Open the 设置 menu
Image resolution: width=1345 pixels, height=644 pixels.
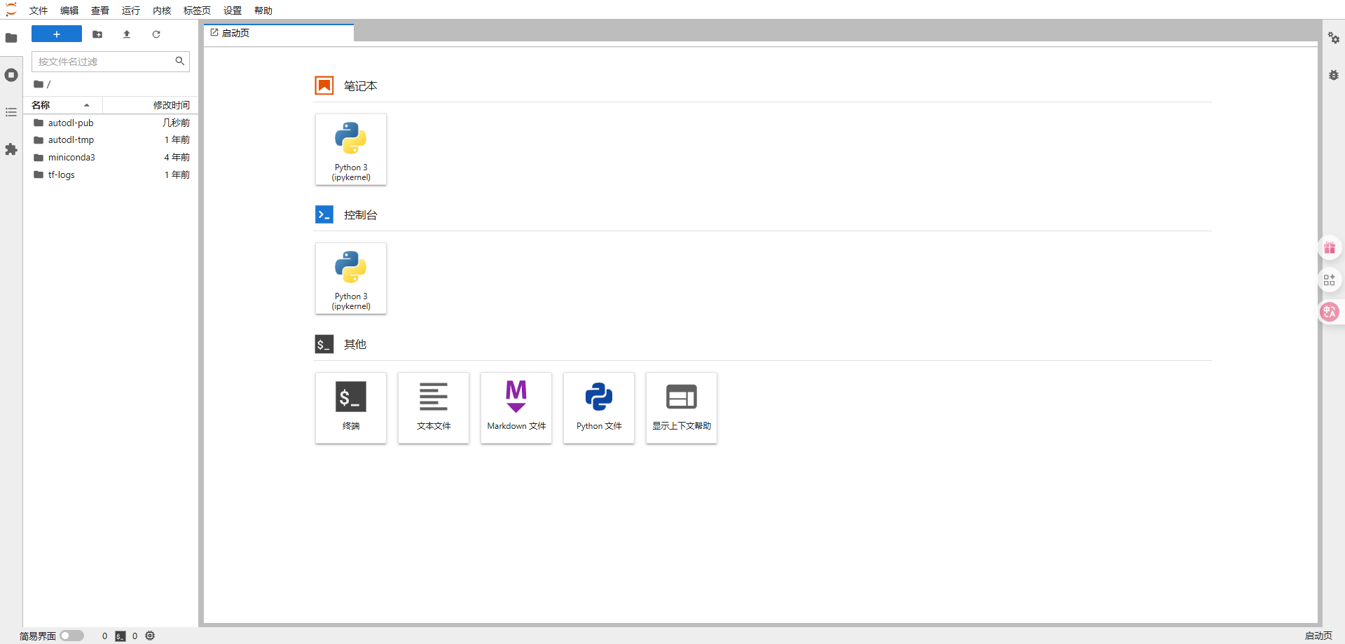pos(233,11)
